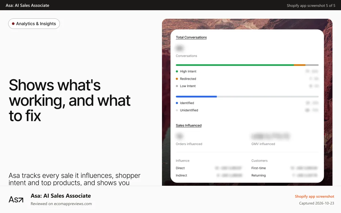This screenshot has width=341, height=213.
Task: Select the Returning customers row
Action: (285, 176)
